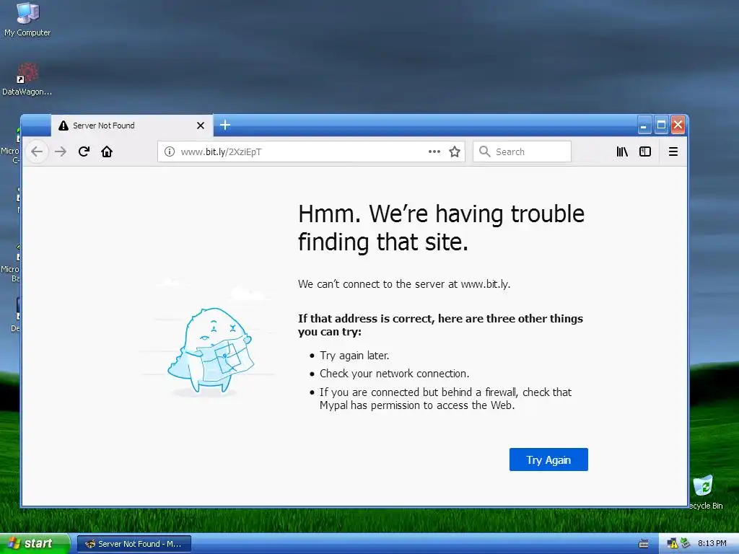
Task: Select the DataWagon desktop shortcut
Action: [27, 79]
